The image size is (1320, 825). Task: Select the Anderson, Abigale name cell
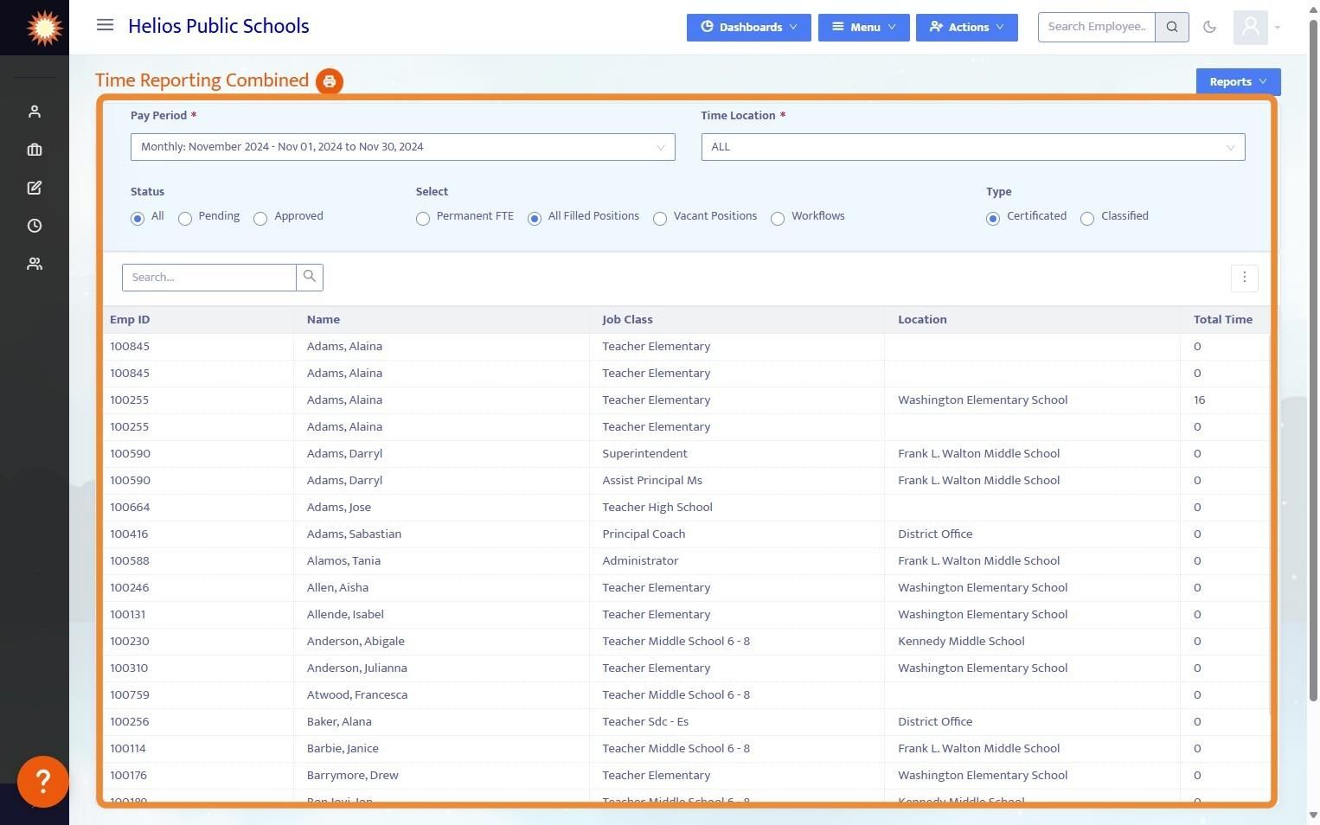pos(356,642)
